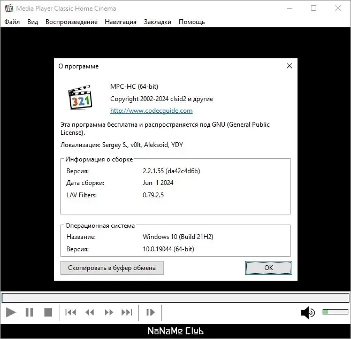
Task: Open the Файл menu
Action: coord(12,22)
